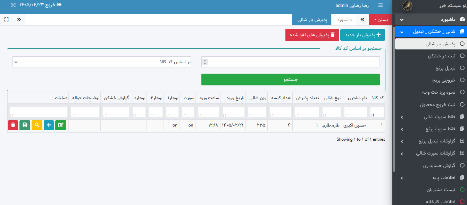Click the dashboard gauge icon beside داشبورد
467x205 pixels.
coord(462,19)
